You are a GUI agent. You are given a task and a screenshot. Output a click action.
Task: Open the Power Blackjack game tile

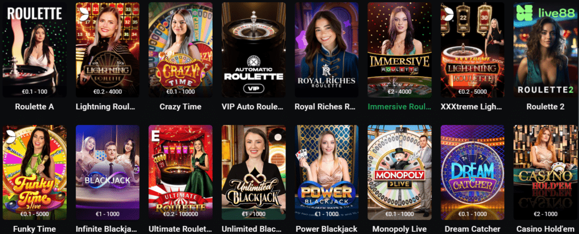(x=326, y=172)
